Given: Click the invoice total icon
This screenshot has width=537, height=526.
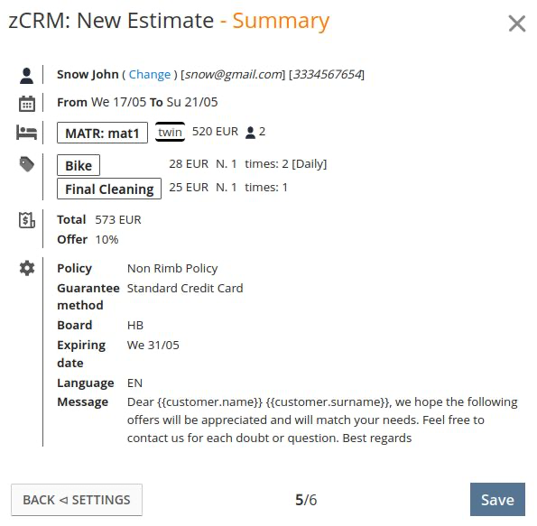Looking at the screenshot, I should 27,220.
